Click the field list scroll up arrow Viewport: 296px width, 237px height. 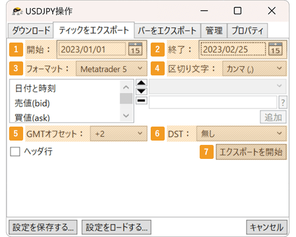[126, 87]
